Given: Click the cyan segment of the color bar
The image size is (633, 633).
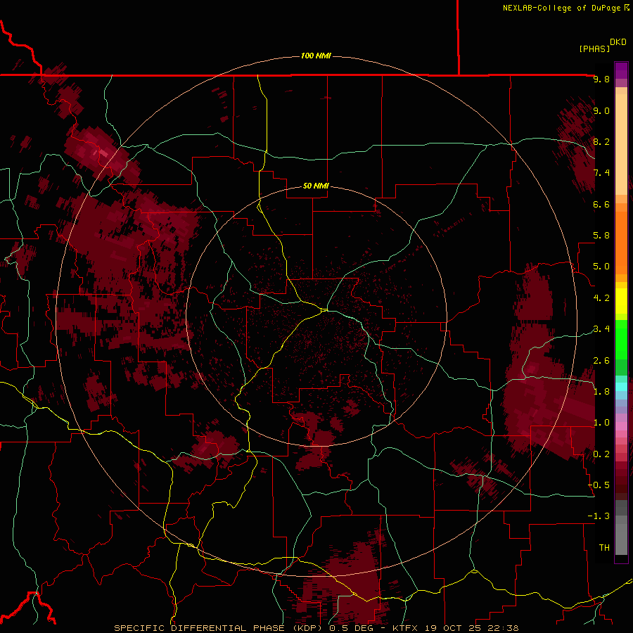Looking at the screenshot, I should point(621,387).
